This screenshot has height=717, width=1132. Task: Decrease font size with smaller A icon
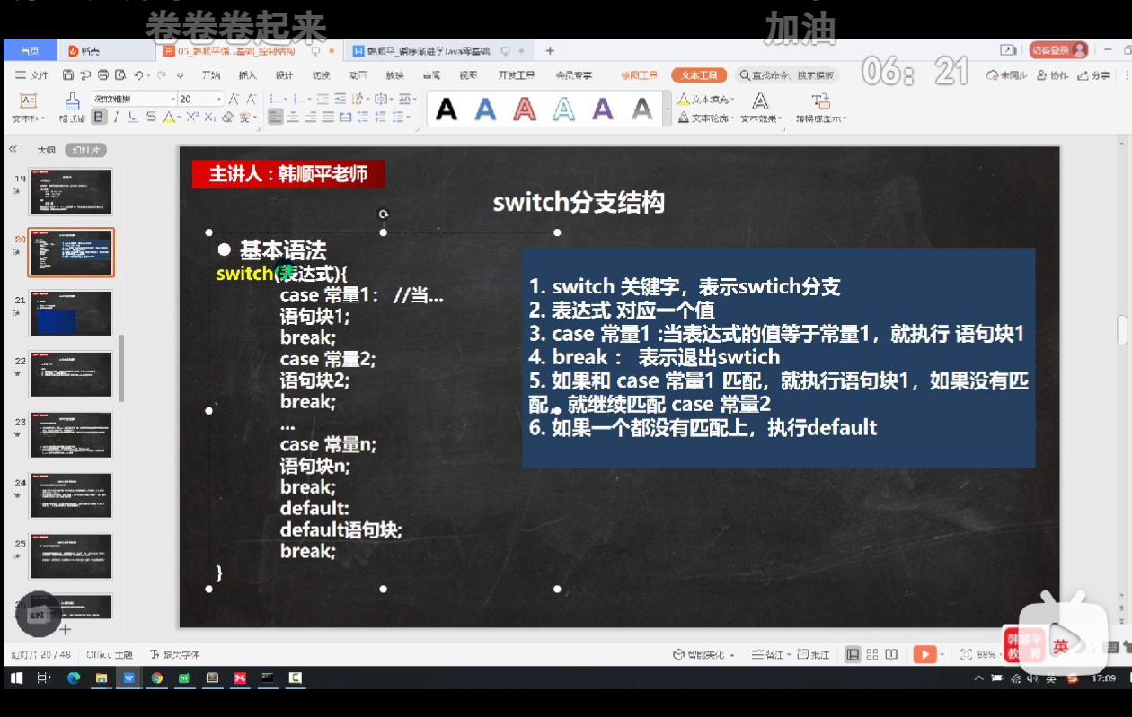point(252,99)
